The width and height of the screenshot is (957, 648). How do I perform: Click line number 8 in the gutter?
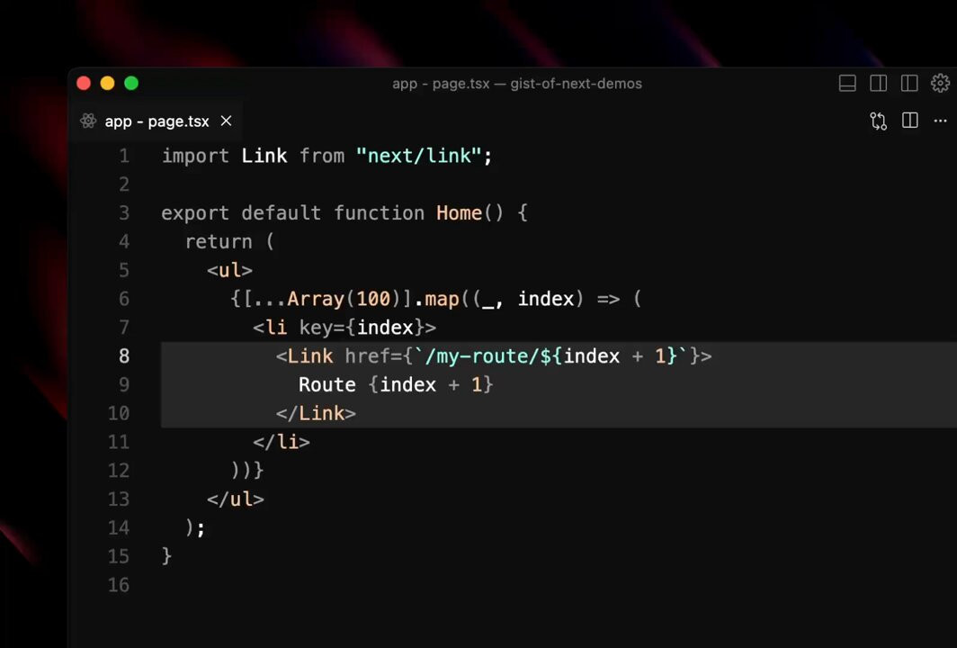click(124, 356)
